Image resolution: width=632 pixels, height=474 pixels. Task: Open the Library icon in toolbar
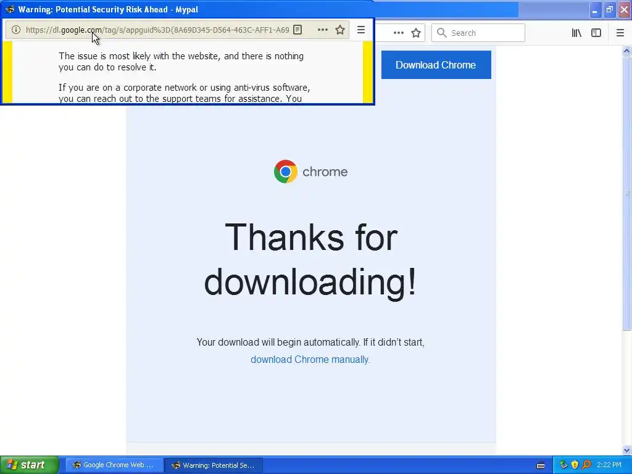pos(576,33)
